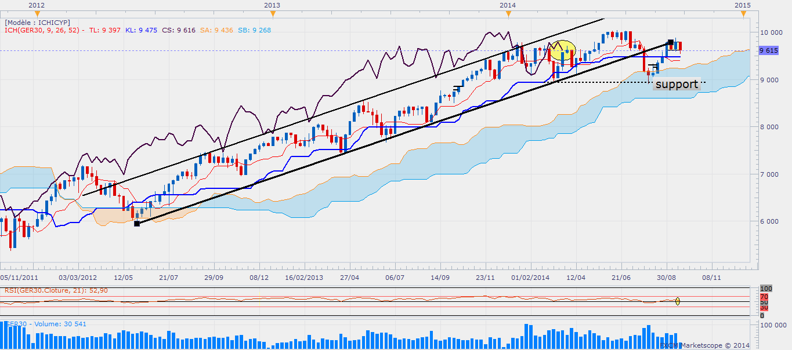Select the yellow ellipse drawing on the chart

coord(563,50)
